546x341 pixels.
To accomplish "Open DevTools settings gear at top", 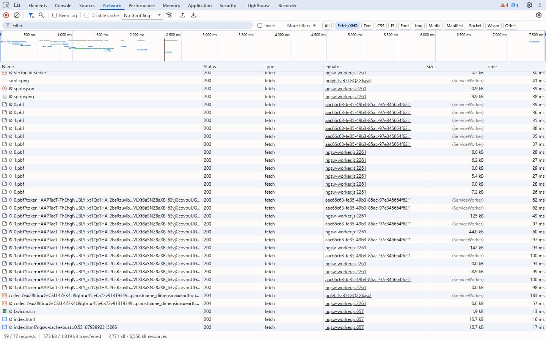I will (x=529, y=5).
